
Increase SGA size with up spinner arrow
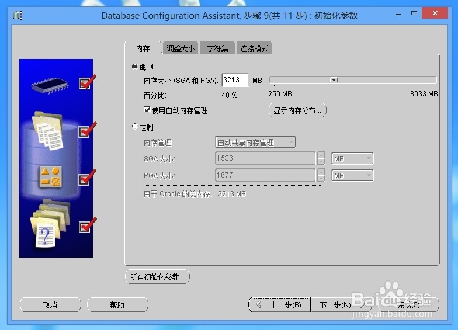coord(321,155)
